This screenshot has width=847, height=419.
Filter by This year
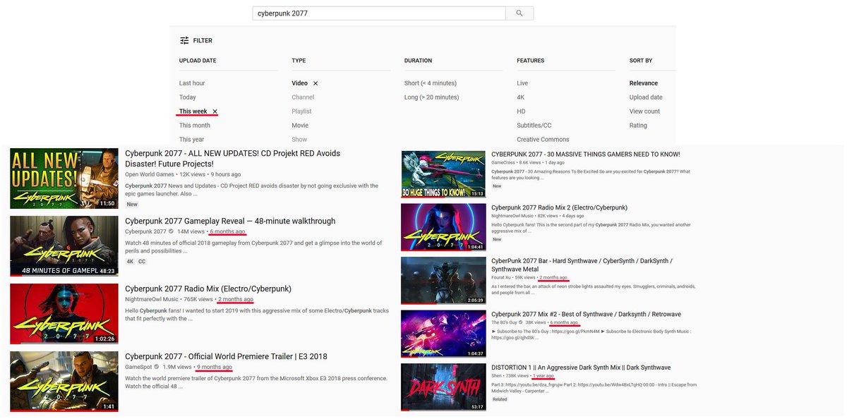(192, 140)
